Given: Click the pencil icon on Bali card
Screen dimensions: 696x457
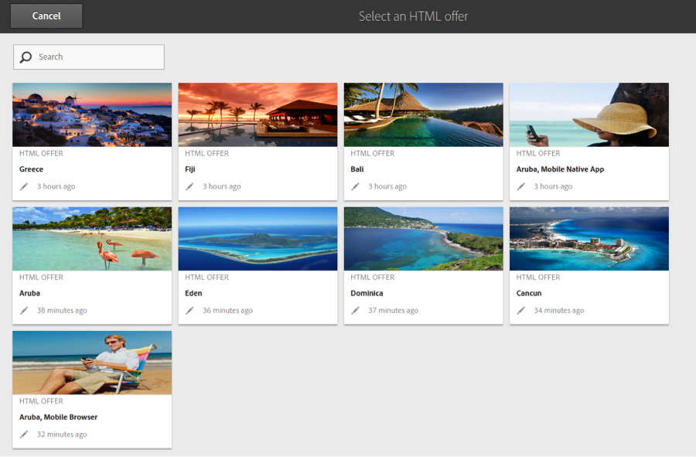Looking at the screenshot, I should click(355, 186).
